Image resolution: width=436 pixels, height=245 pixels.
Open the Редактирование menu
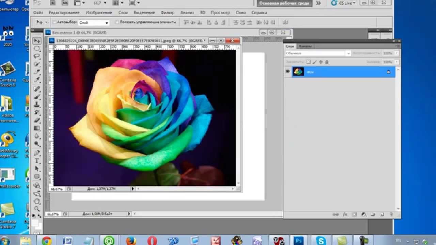(x=64, y=13)
